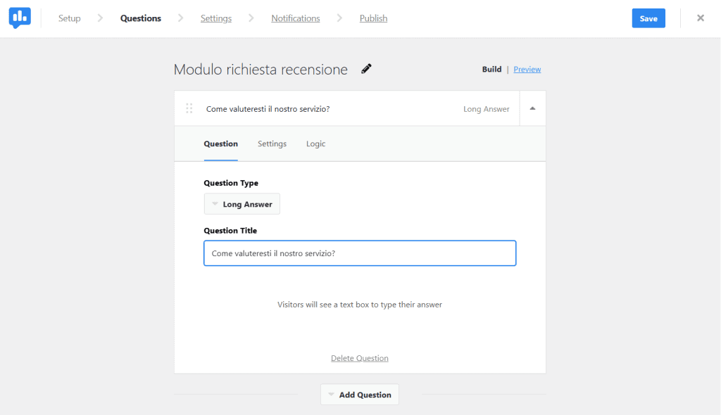Navigate to the Notifications step
The height and width of the screenshot is (415, 721).
[295, 18]
